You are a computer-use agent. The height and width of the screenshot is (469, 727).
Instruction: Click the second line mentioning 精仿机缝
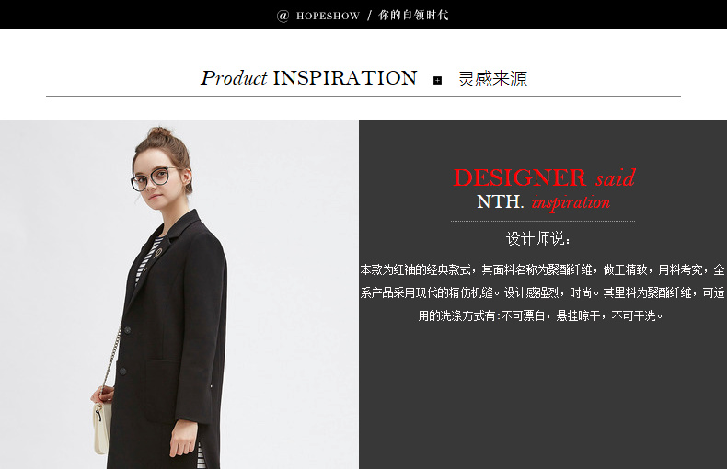click(542, 292)
